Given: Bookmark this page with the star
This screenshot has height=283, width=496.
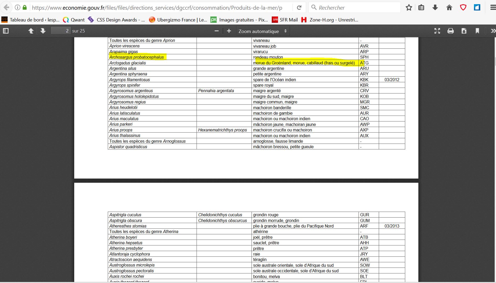Looking at the screenshot, I should pyautogui.click(x=409, y=8).
